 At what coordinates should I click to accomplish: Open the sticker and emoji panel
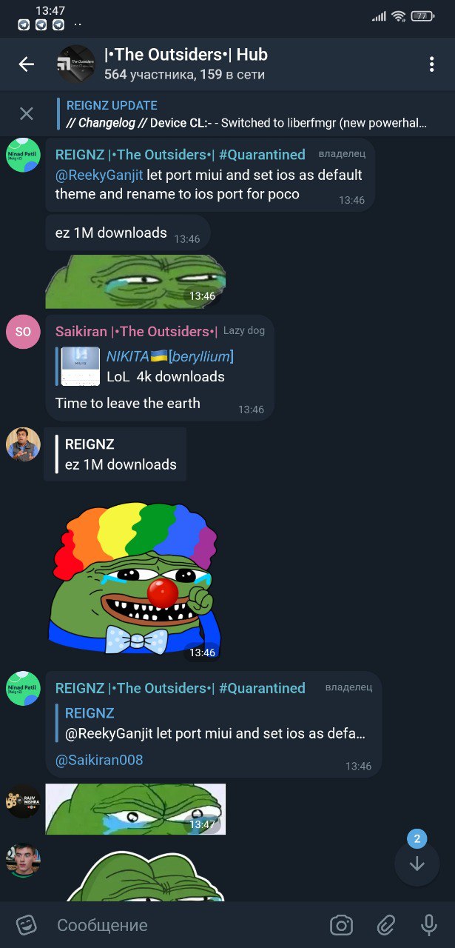click(x=27, y=924)
